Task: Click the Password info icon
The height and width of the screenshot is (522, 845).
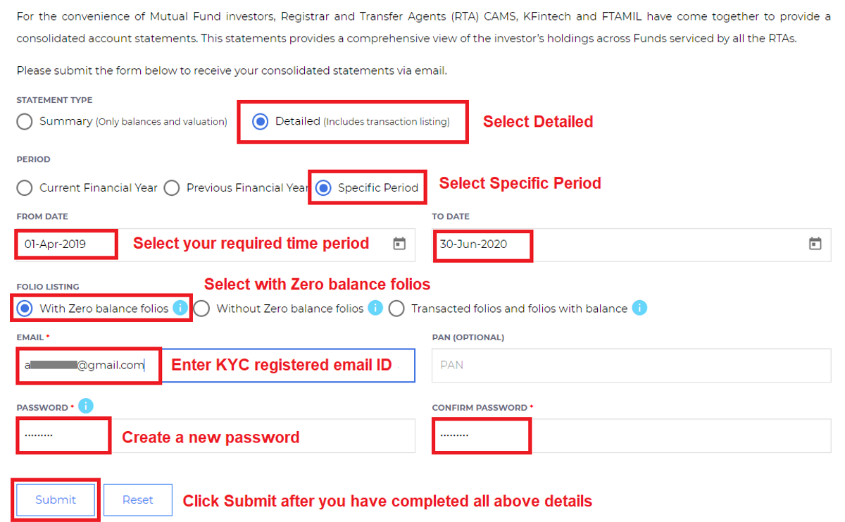Action: [85, 406]
